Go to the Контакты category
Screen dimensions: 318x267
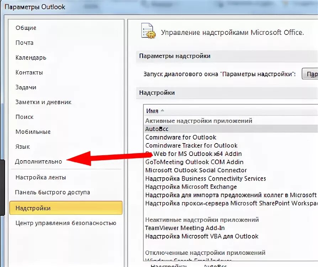(29, 73)
